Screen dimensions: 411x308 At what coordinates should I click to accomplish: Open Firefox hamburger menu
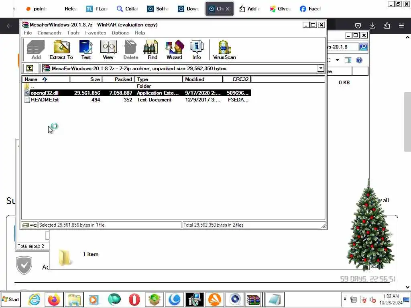401,26
